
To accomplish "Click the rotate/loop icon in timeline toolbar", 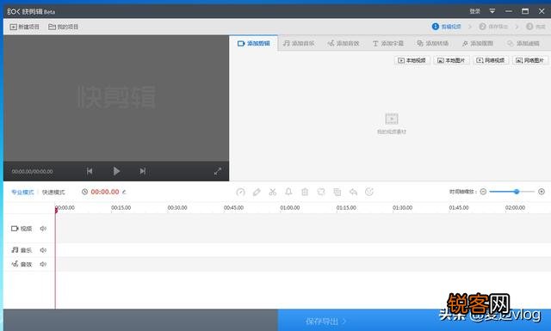I will [x=321, y=192].
